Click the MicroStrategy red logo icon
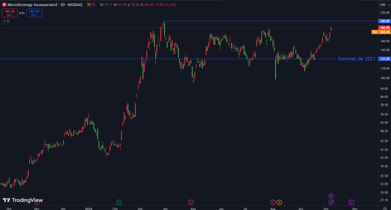391x210 pixels. pyautogui.click(x=4, y=5)
